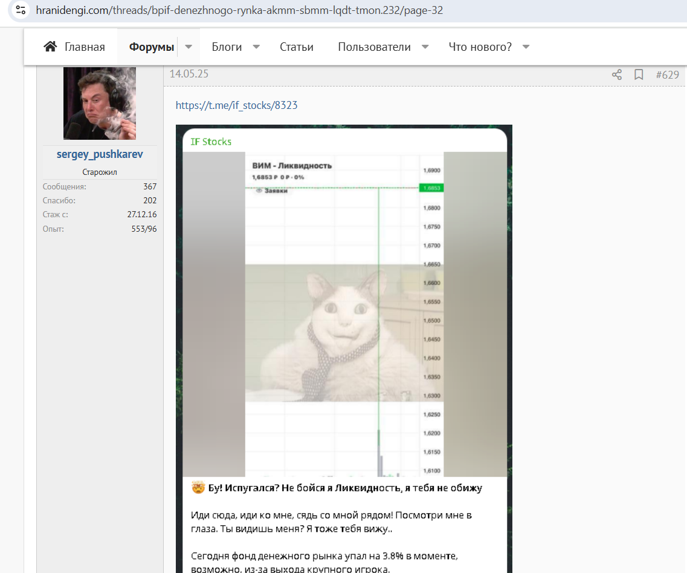Open the Форумы tab
This screenshot has width=687, height=573.
click(152, 47)
